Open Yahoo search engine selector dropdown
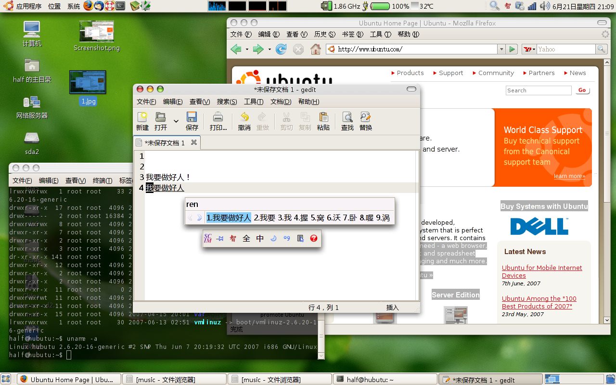The width and height of the screenshot is (616, 385). click(529, 49)
